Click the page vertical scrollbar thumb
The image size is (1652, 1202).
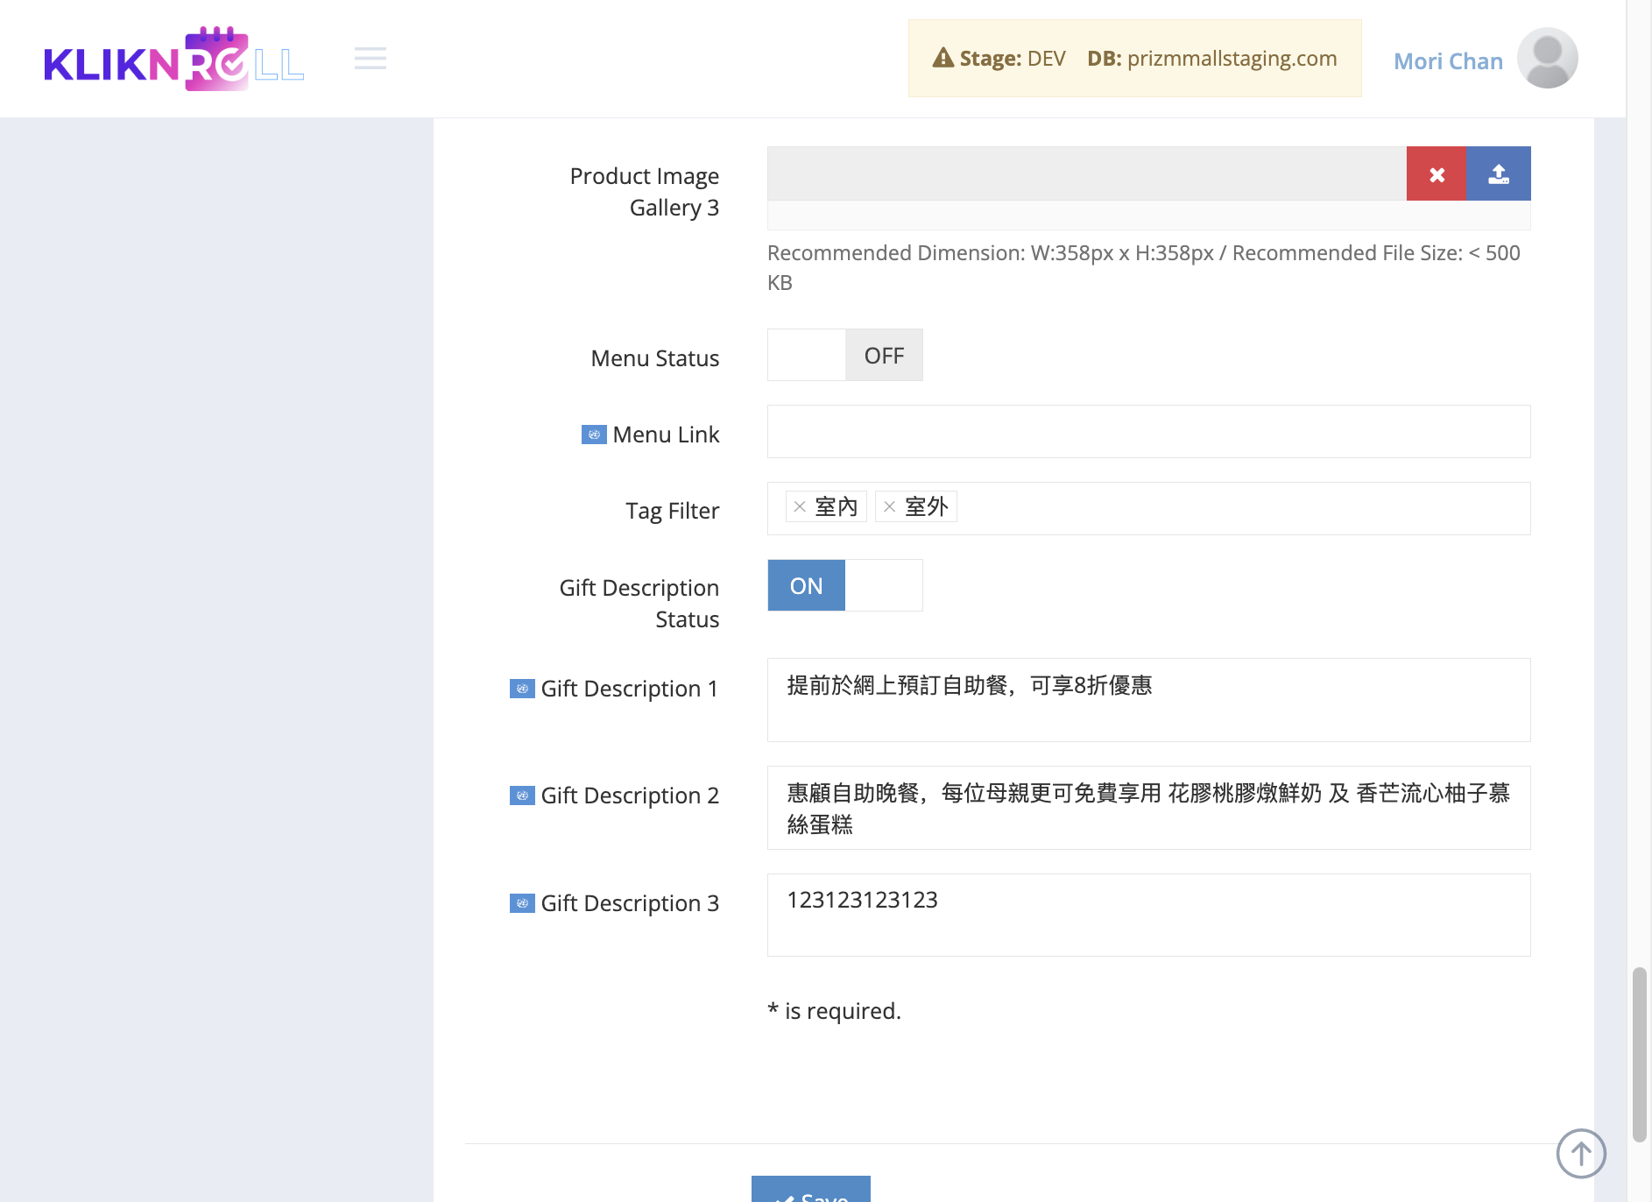click(1639, 1054)
